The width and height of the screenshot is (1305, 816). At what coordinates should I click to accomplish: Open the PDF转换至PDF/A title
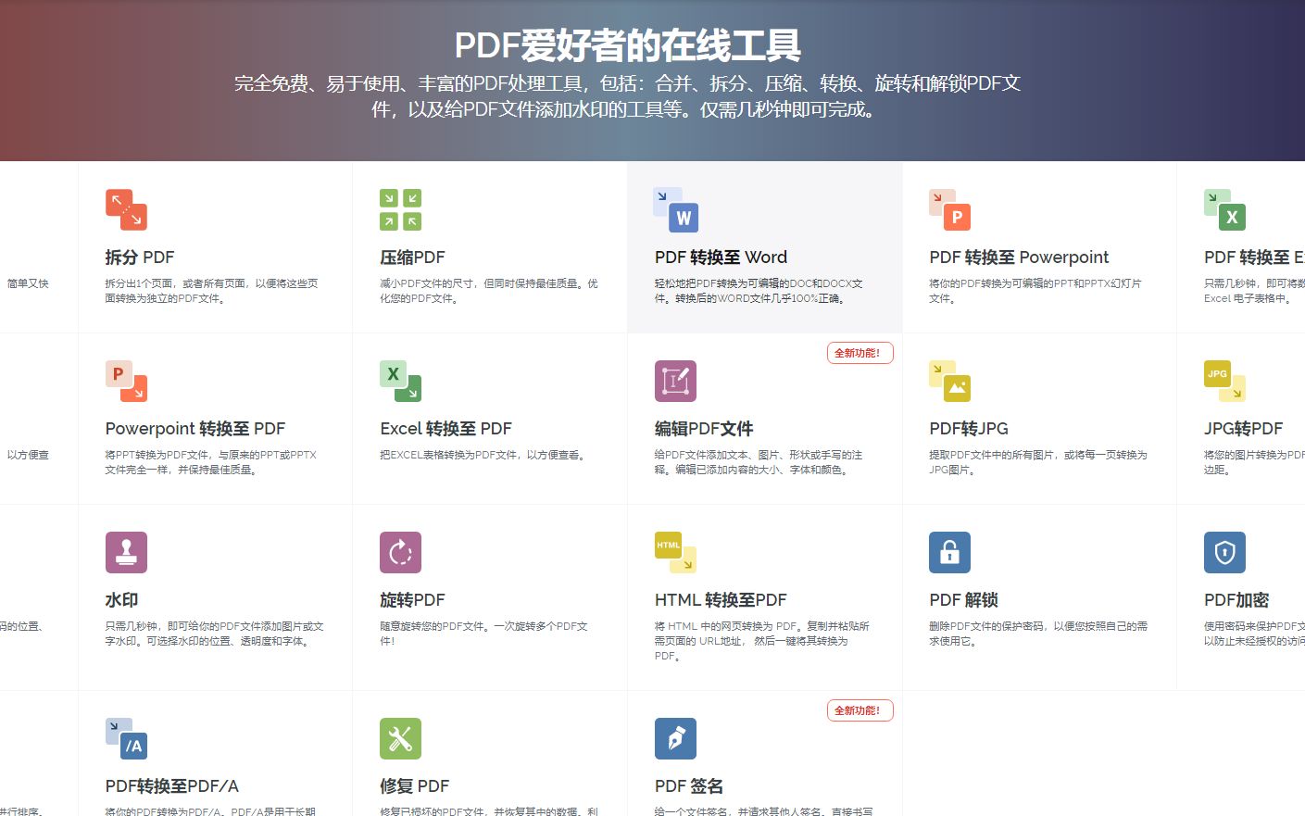click(x=171, y=786)
